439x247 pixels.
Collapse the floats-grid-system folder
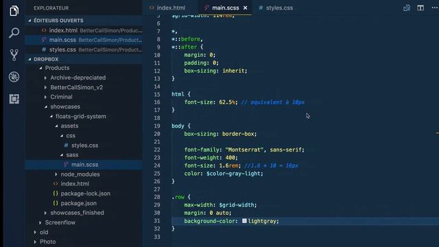[x=51, y=116]
